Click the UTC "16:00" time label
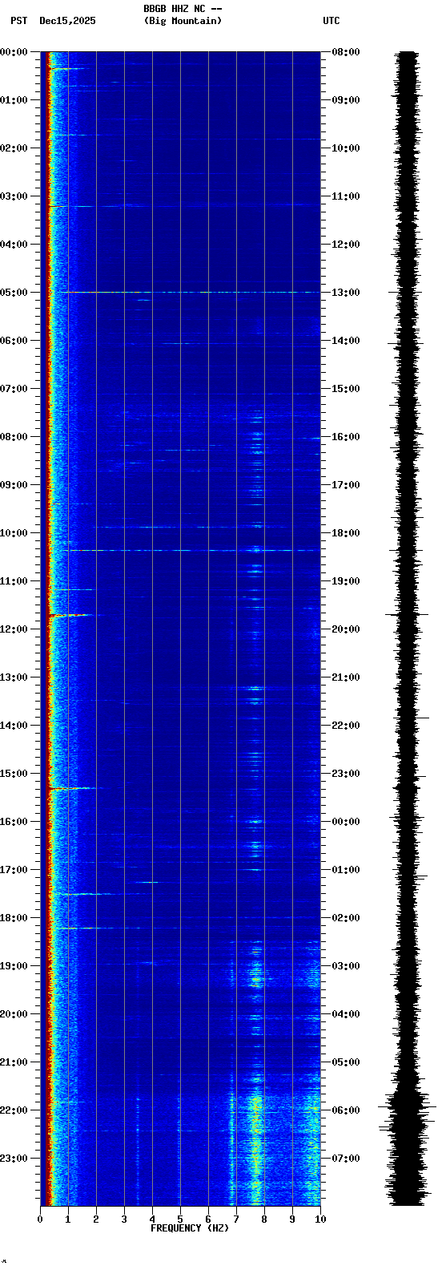This screenshot has height=1270, width=442. (x=346, y=437)
